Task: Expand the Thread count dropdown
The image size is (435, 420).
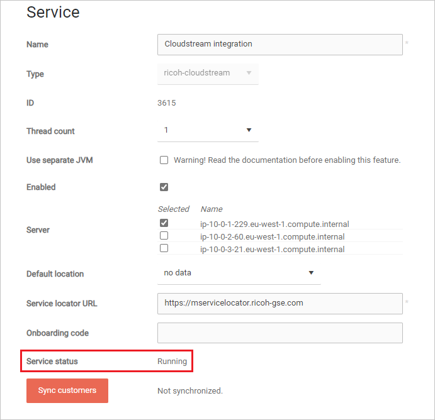Action: click(207, 130)
